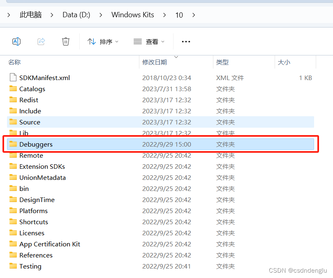The image size is (333, 278).
Task: Click 此电脑 in the address breadcrumb
Action: tap(30, 15)
